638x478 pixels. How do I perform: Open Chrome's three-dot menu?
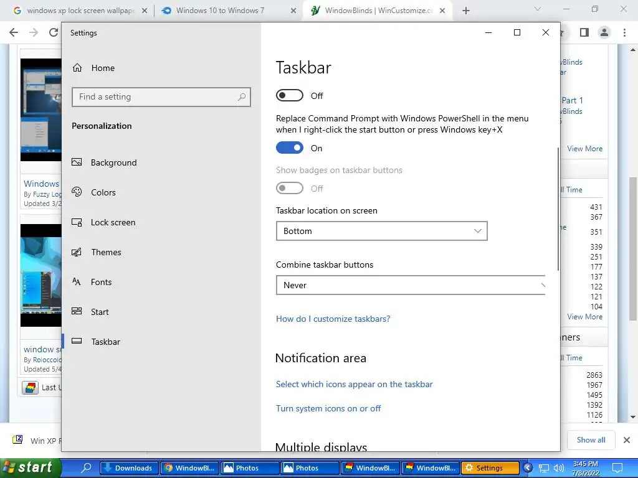[x=624, y=32]
